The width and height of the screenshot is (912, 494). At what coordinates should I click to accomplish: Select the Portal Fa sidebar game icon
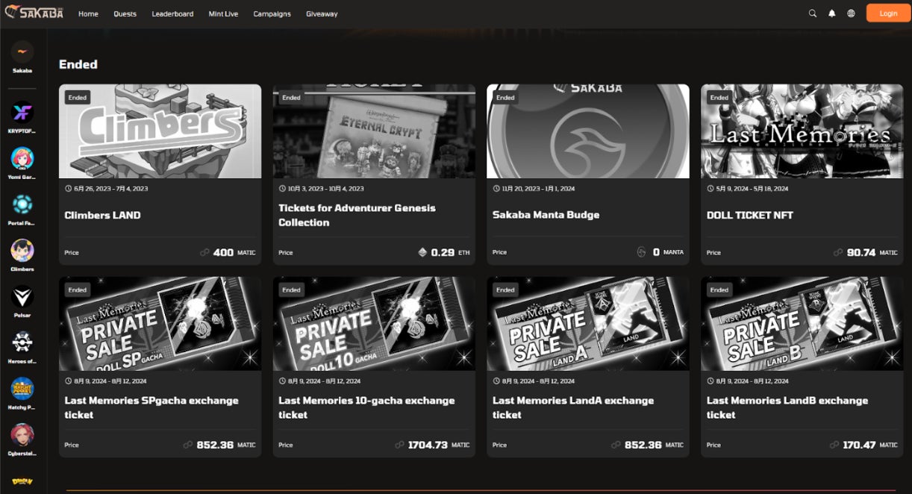click(x=22, y=204)
